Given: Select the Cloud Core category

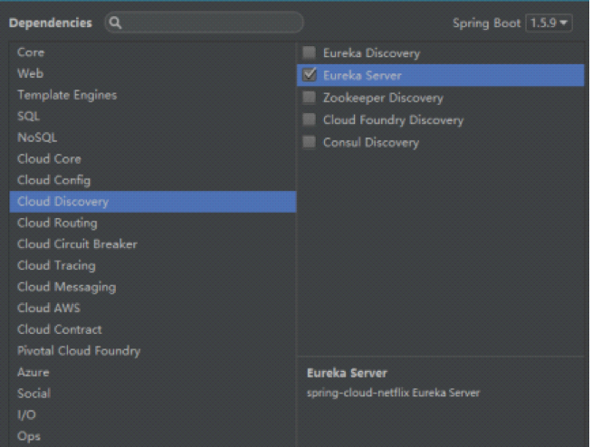Looking at the screenshot, I should 153,158.
